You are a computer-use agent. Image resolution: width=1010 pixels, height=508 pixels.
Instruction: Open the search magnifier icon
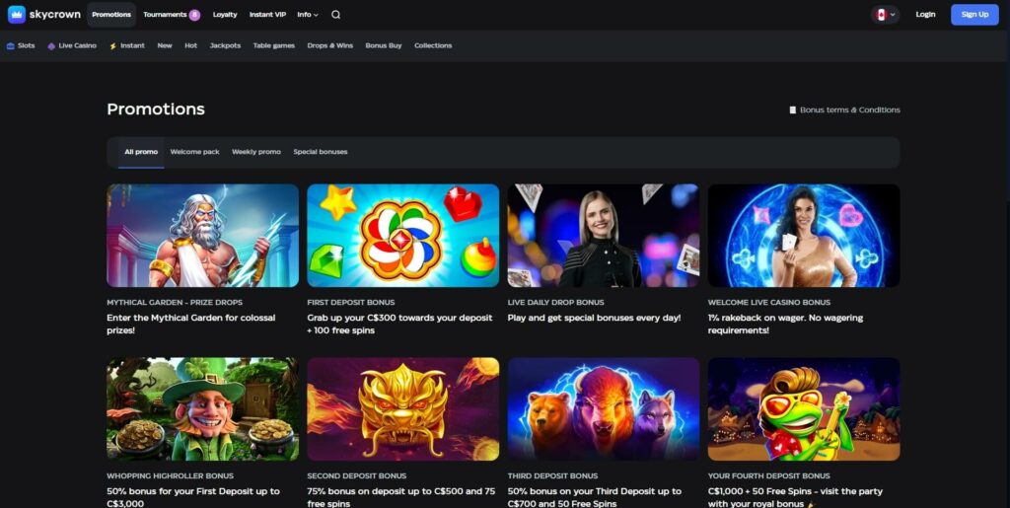(x=335, y=14)
